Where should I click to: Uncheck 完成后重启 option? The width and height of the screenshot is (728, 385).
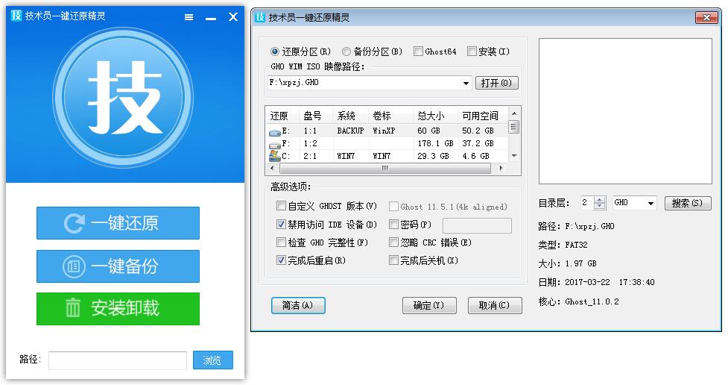(281, 260)
